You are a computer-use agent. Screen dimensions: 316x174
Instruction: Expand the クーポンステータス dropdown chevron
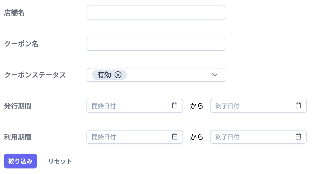(215, 75)
